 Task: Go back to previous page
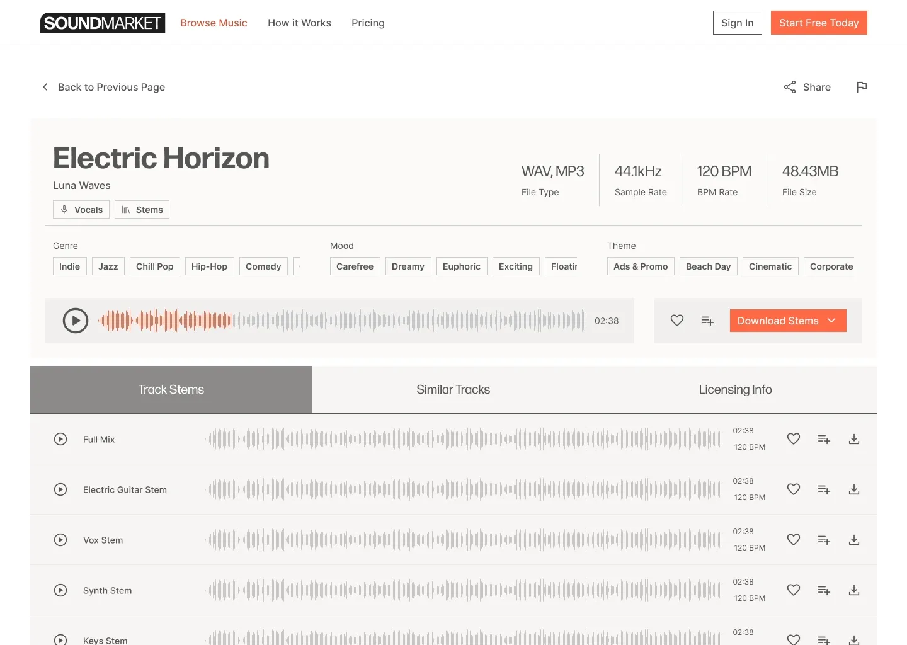pyautogui.click(x=103, y=87)
